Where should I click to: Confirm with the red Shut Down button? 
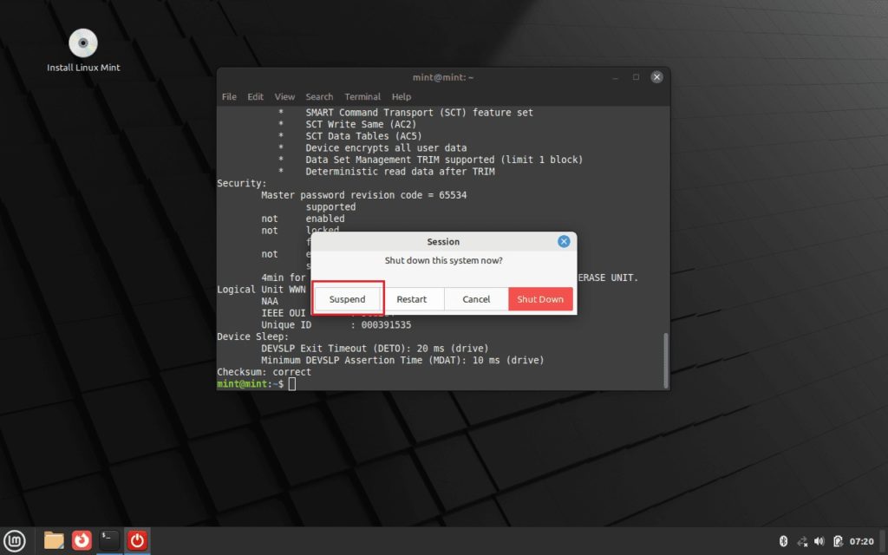[540, 299]
